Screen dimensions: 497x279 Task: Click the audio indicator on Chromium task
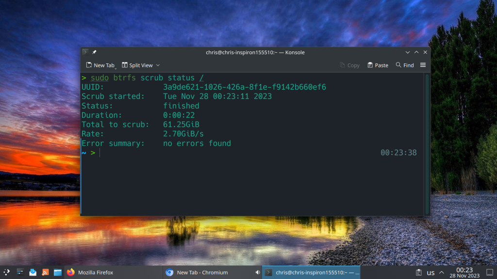click(x=257, y=272)
